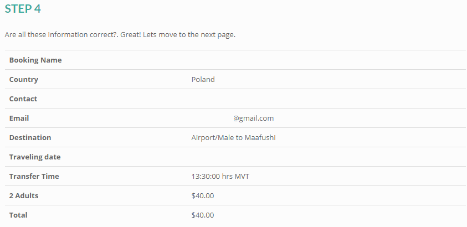467x227 pixels.
Task: Click the Country row label
Action: coord(24,79)
